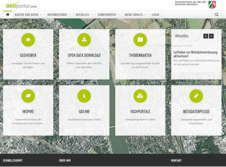Click the Open Data Download icon
This screenshot has width=226, height=167.
click(x=84, y=40)
